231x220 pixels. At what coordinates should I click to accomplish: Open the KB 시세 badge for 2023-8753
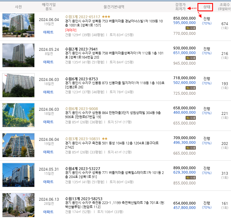tap(191, 88)
